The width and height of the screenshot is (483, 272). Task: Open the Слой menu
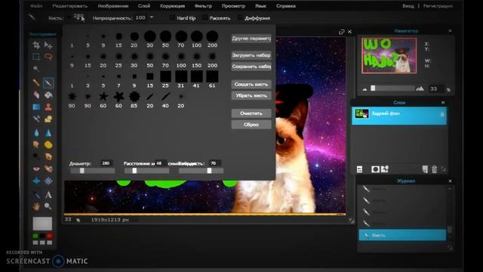[144, 6]
